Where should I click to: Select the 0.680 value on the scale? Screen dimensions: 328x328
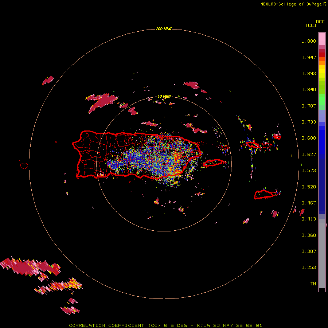[309, 138]
